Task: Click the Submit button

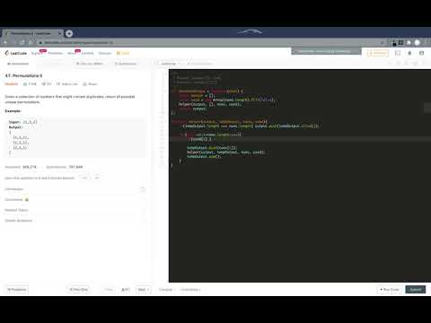Action: [x=416, y=290]
